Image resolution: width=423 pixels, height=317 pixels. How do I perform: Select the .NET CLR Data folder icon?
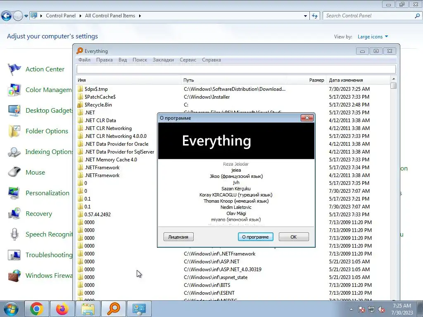[x=80, y=120]
